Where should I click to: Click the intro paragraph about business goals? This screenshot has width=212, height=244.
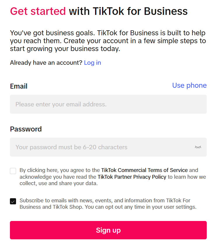[x=108, y=41]
